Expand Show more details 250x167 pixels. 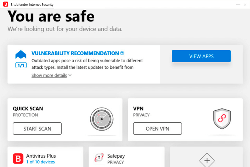point(49,75)
